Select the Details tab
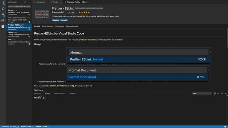The width and height of the screenshot is (228, 128). pyautogui.click(x=37, y=26)
